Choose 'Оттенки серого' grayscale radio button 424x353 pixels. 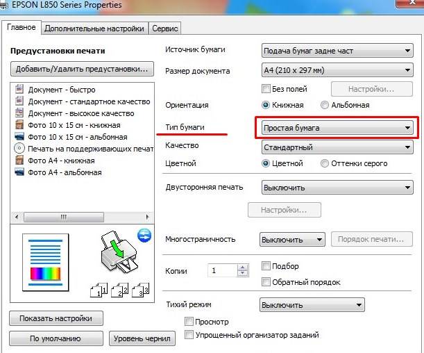(x=325, y=163)
